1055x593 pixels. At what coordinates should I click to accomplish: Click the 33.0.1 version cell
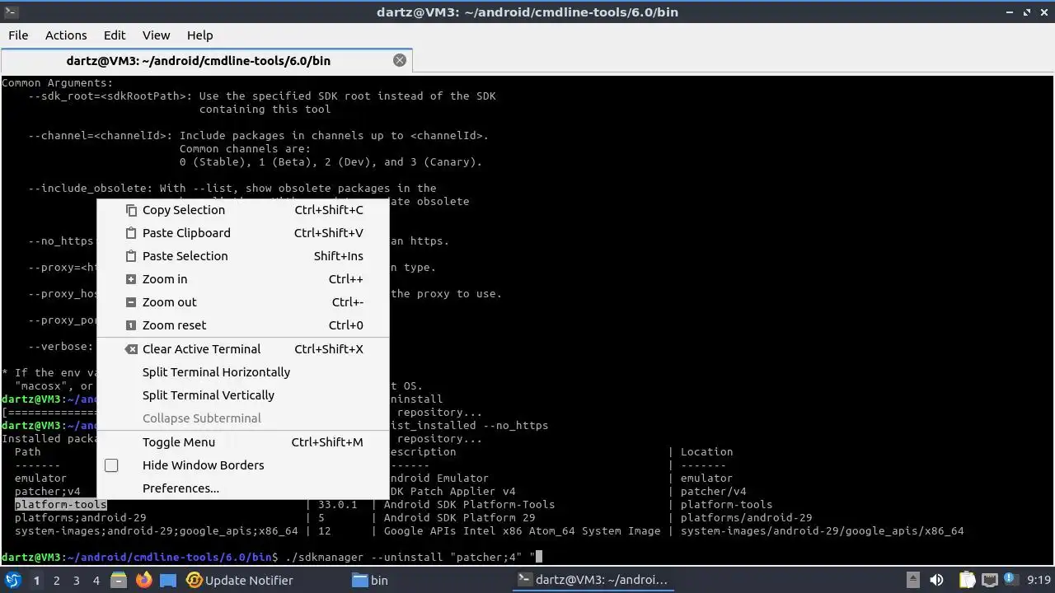pos(338,505)
